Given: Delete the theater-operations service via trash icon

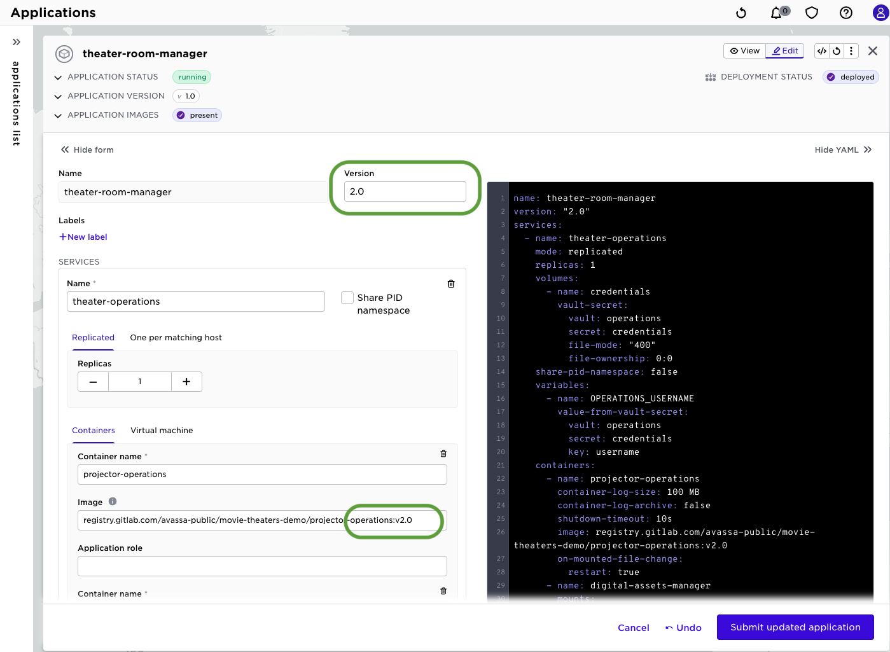Looking at the screenshot, I should coord(451,284).
